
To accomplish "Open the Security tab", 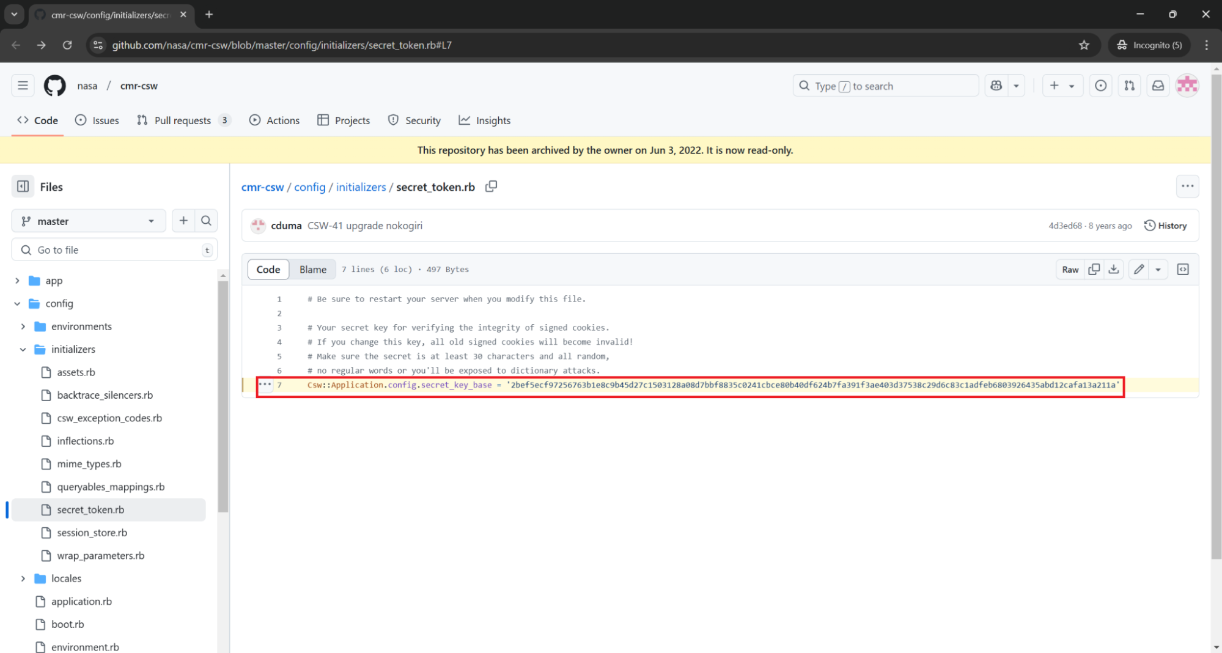I will pyautogui.click(x=414, y=120).
